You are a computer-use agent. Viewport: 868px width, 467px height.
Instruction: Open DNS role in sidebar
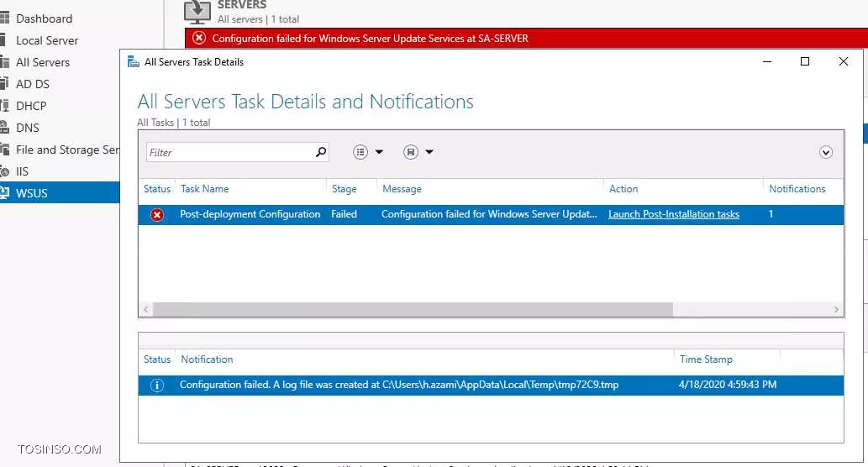point(28,128)
